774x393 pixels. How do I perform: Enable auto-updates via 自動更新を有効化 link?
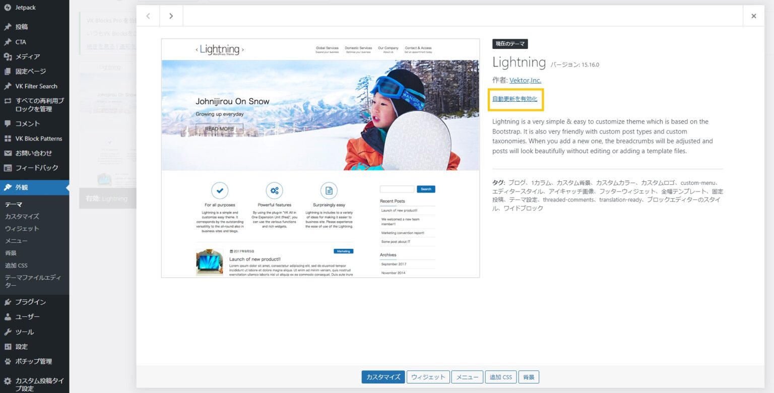(514, 99)
